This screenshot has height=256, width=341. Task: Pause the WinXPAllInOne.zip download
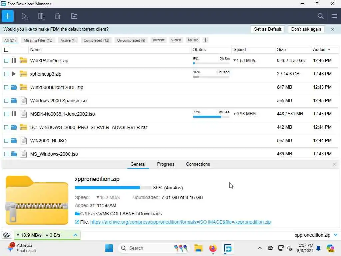(x=14, y=61)
